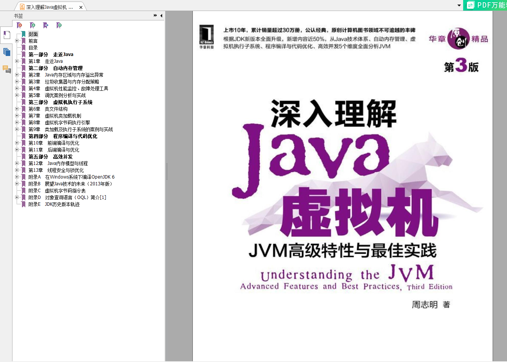Expand the 第7章 虚拟机类加载机制 node

click(17, 116)
